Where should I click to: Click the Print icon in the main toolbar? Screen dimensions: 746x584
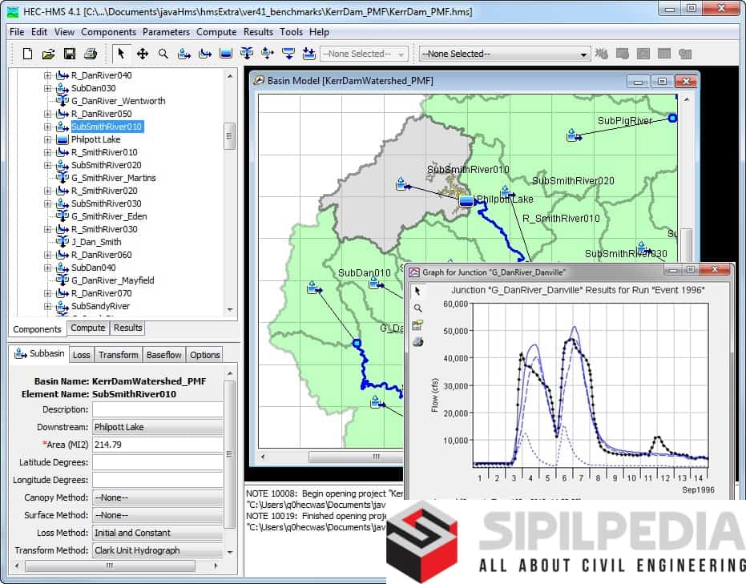click(90, 54)
